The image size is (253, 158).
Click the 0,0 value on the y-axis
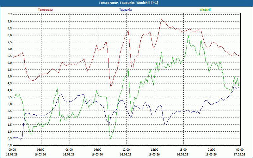coord(9,145)
